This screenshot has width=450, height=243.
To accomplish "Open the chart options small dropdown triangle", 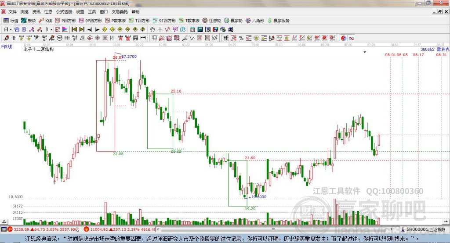I will point(365,52).
